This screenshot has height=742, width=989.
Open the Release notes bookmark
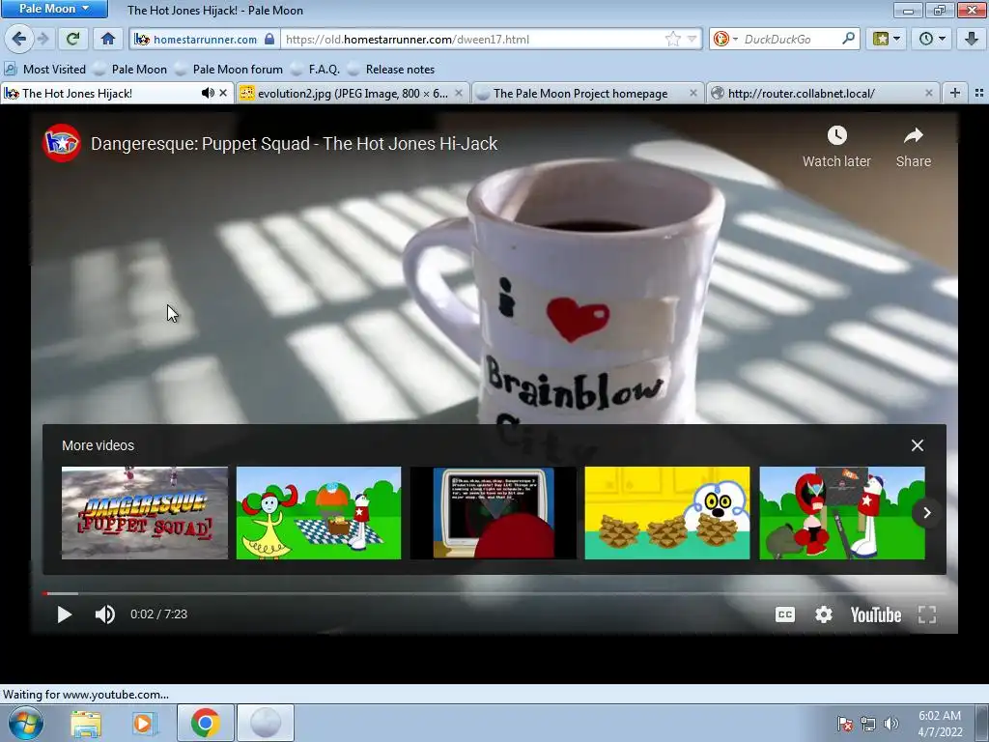pos(391,70)
